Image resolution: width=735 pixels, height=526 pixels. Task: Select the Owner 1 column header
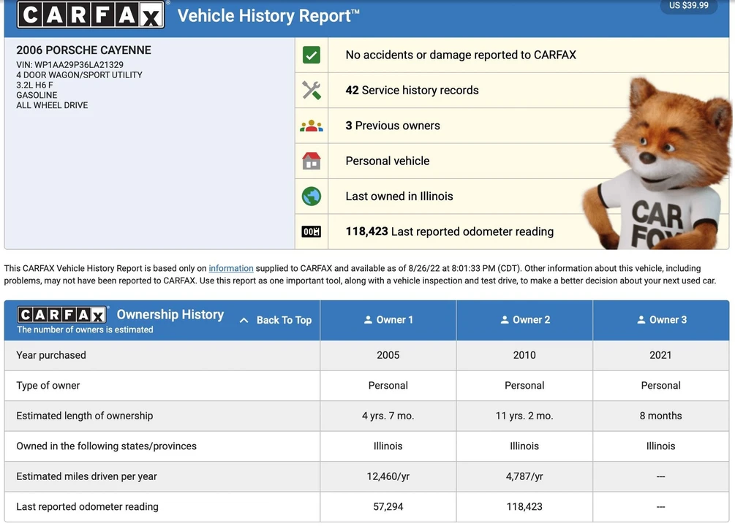tap(388, 320)
